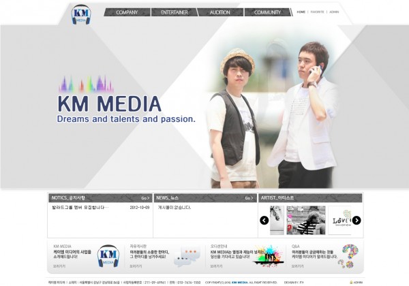The height and width of the screenshot is (286, 409).
Task: Click the HOME link at top right
Action: 301,12
